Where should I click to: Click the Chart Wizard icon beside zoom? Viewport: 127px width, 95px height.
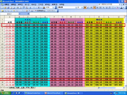(x=44, y=8)
